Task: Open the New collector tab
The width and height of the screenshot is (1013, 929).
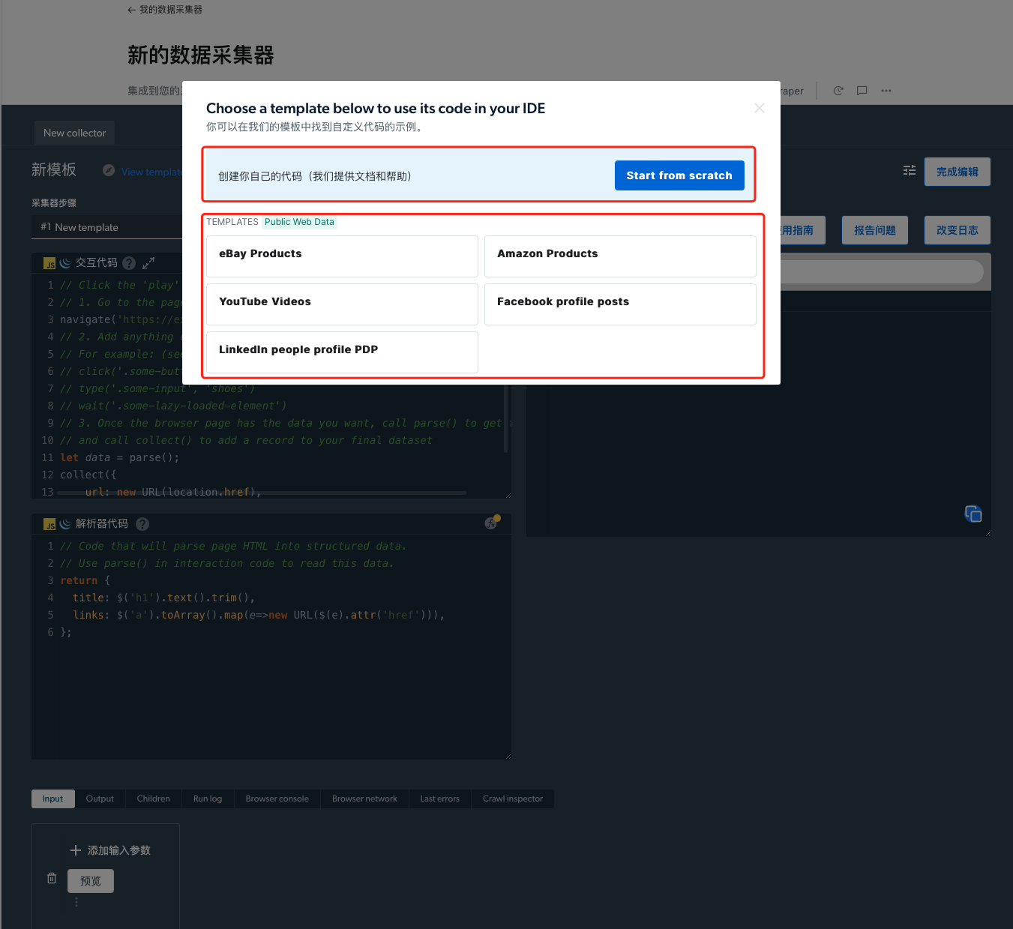Action: (x=75, y=133)
